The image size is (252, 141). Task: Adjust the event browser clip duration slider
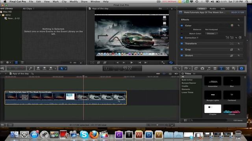point(67,63)
